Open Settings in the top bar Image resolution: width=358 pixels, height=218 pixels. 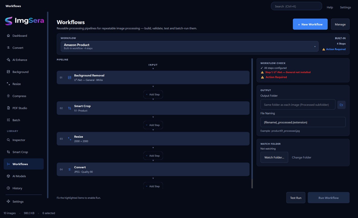(345, 7)
